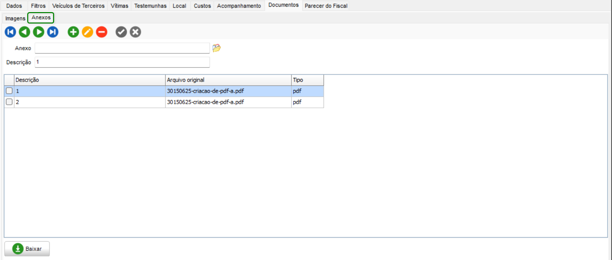Open the Testemunhas tab
612x260 pixels.
[x=150, y=6]
